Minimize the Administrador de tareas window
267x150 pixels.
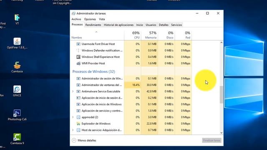pos(197,13)
